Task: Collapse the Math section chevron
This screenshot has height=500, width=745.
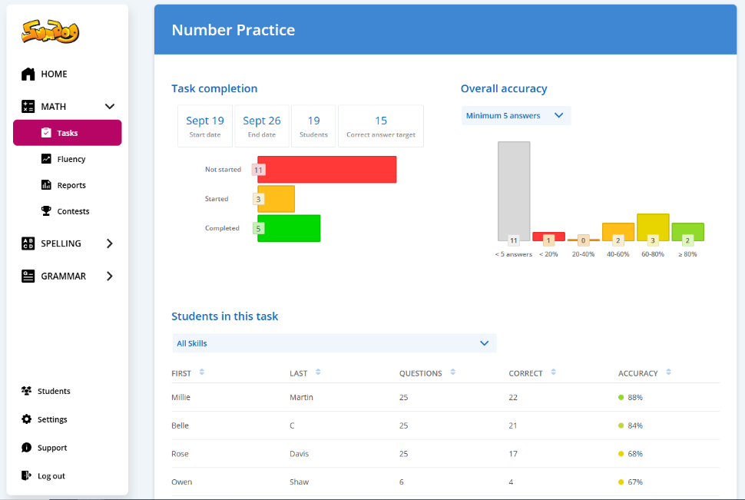Action: pos(110,107)
